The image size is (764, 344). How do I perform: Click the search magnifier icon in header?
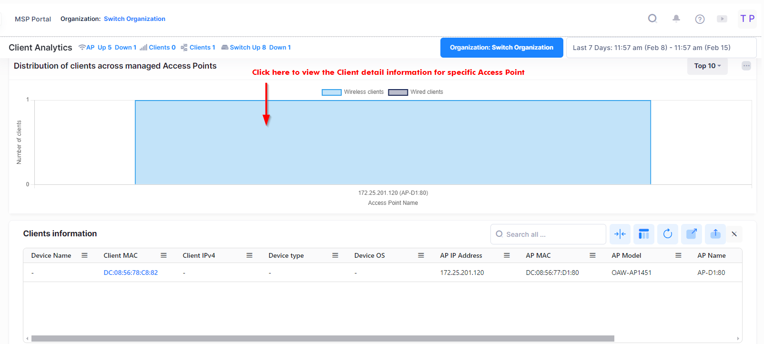[652, 19]
